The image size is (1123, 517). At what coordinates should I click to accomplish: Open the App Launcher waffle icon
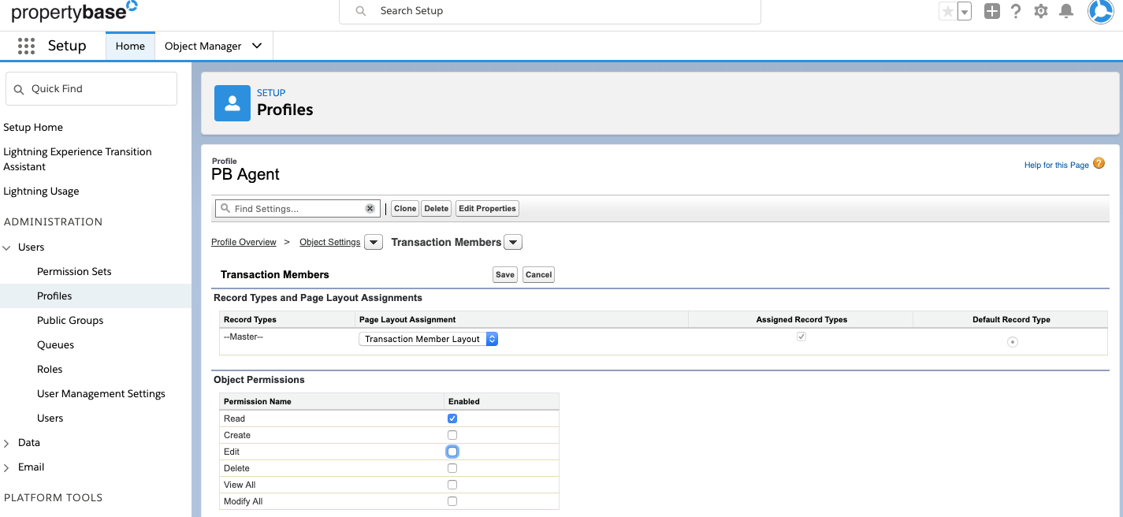[26, 46]
